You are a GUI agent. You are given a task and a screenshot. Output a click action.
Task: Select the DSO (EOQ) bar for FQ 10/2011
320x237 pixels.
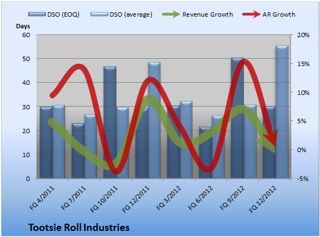(110, 122)
